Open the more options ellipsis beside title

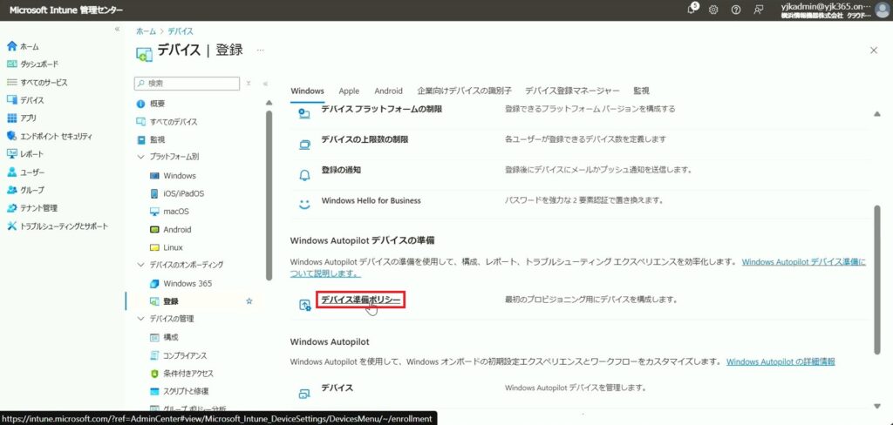point(260,50)
